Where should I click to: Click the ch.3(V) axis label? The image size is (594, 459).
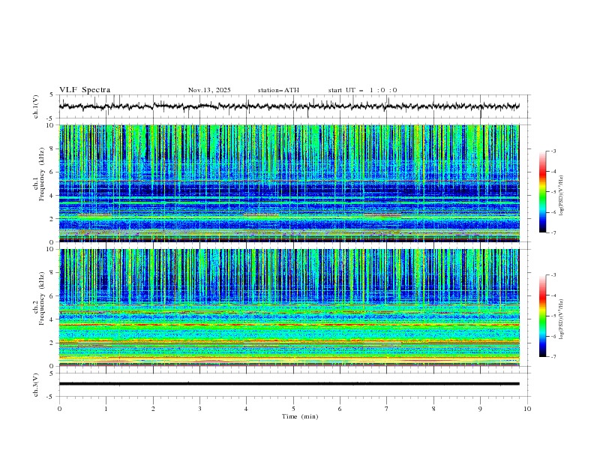coord(35,384)
